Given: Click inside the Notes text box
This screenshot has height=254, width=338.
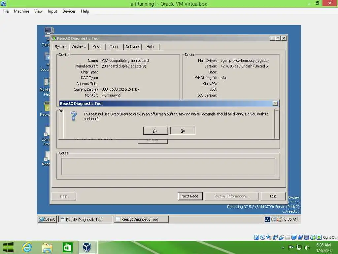Looking at the screenshot, I should point(168,166).
